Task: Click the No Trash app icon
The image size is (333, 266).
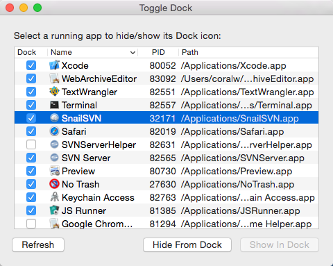Action: (x=54, y=184)
